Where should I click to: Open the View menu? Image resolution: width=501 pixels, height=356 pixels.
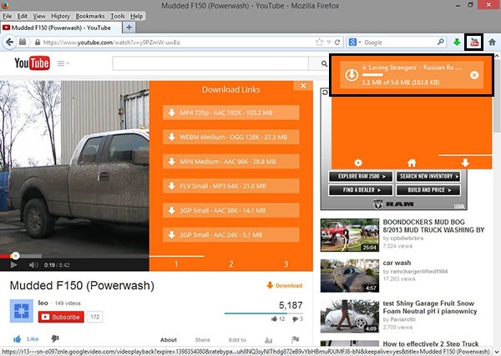point(39,16)
